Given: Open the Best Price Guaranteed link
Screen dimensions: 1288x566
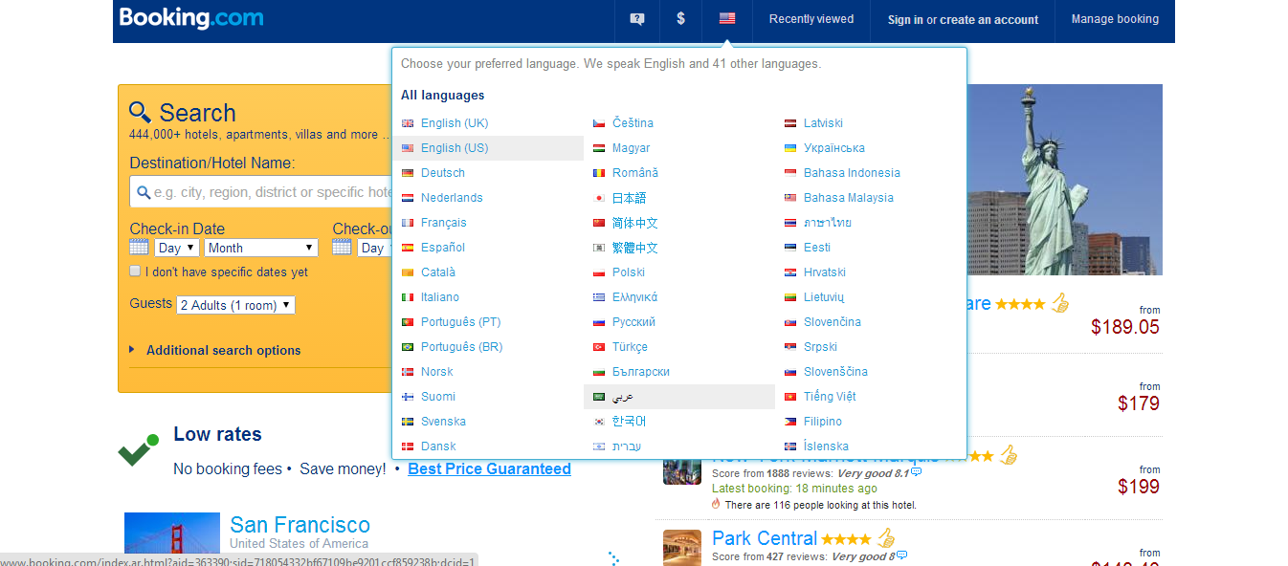Looking at the screenshot, I should 489,468.
